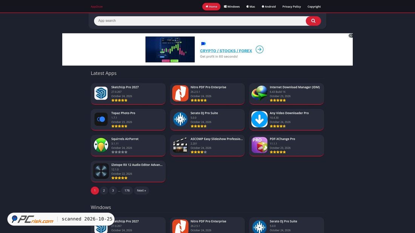Click the star rating under Squirrels AirParrot
Screen dimensions: 415x233
[x=119, y=152]
